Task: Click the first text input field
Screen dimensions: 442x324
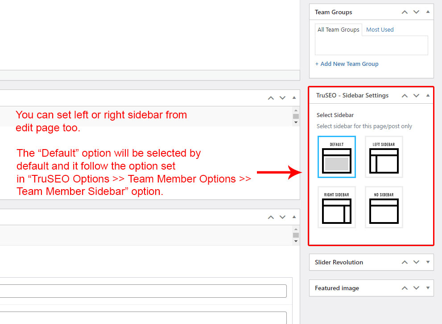Action: 143,291
